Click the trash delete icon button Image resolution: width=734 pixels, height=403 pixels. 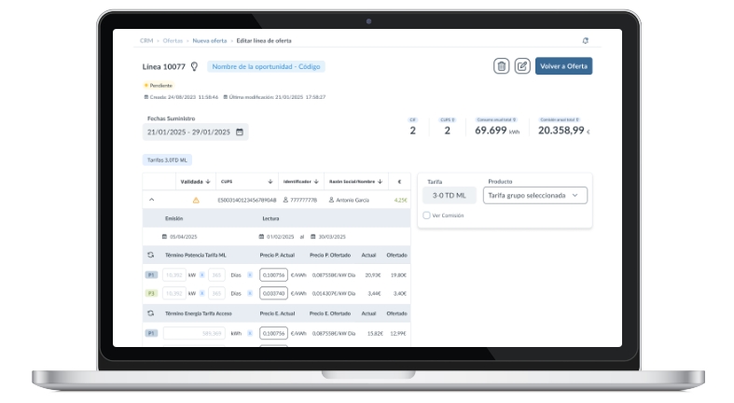tap(502, 66)
